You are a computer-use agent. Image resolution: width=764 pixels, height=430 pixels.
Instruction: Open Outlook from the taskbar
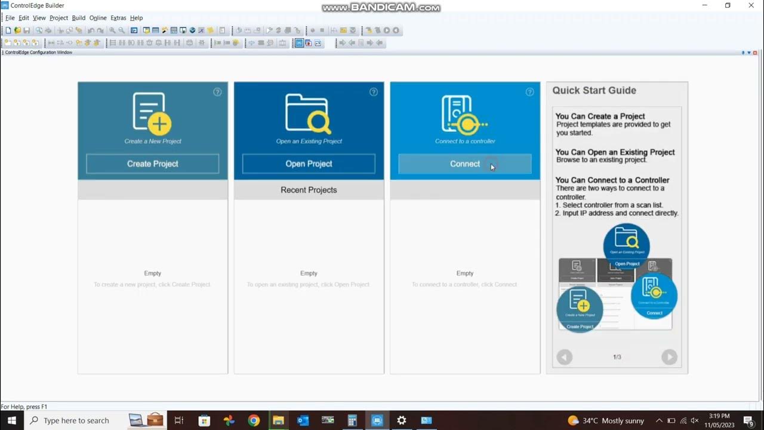pos(303,420)
